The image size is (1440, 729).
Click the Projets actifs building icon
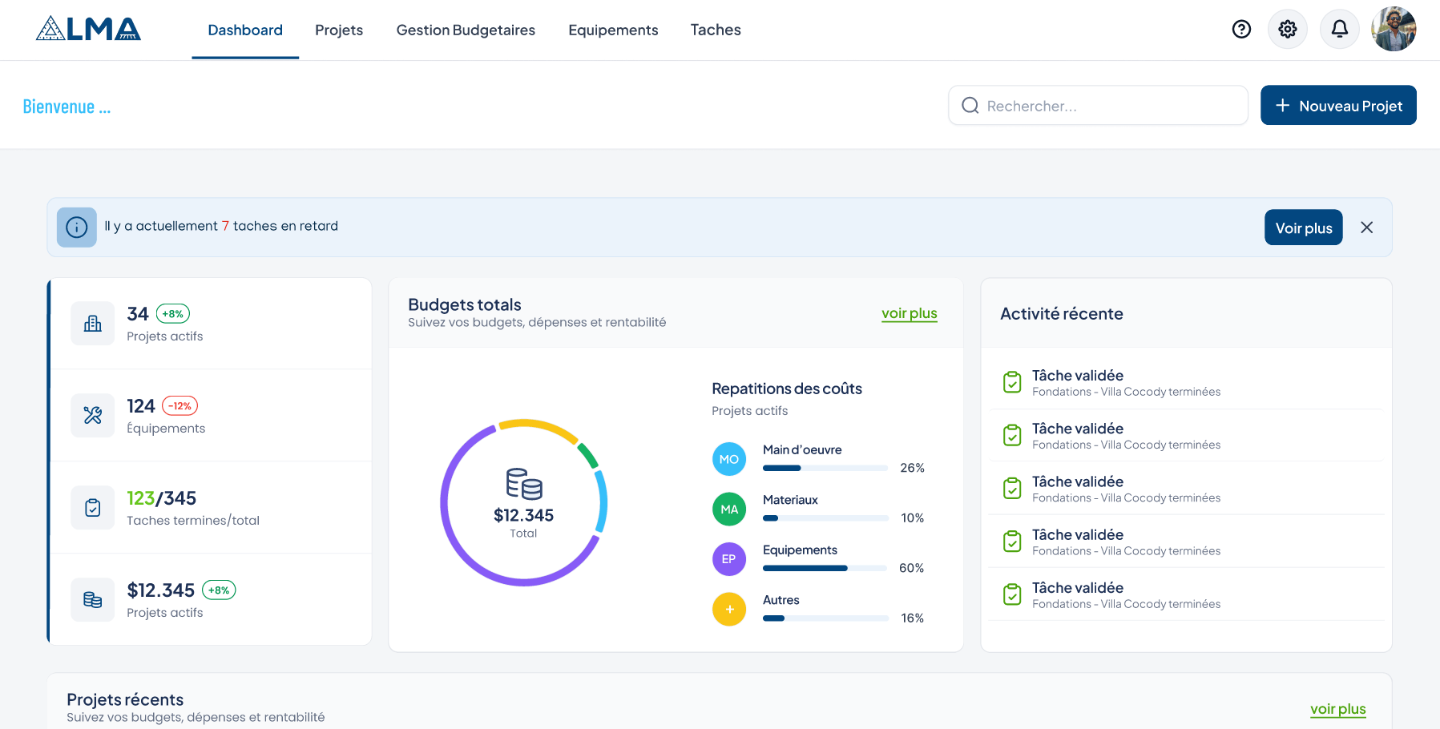[93, 324]
